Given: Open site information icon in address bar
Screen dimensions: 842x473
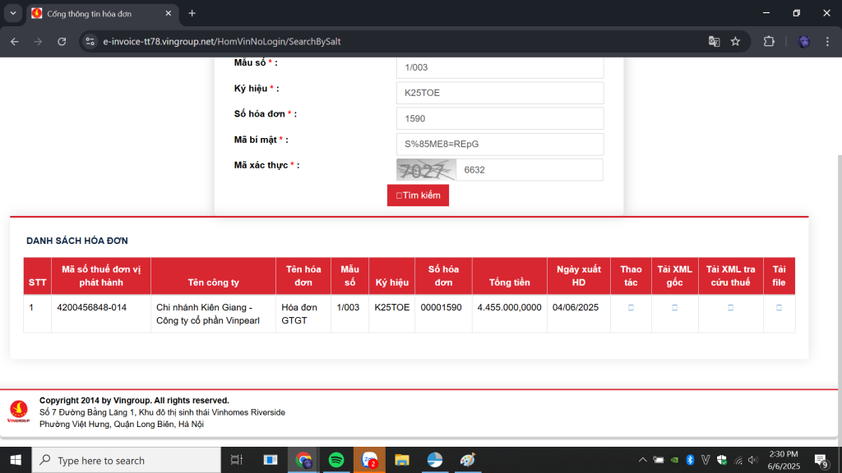Looking at the screenshot, I should (x=90, y=41).
